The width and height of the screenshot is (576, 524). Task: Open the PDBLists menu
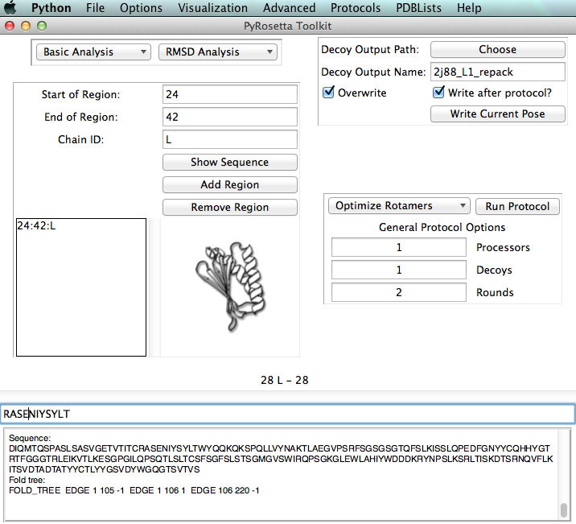[418, 8]
